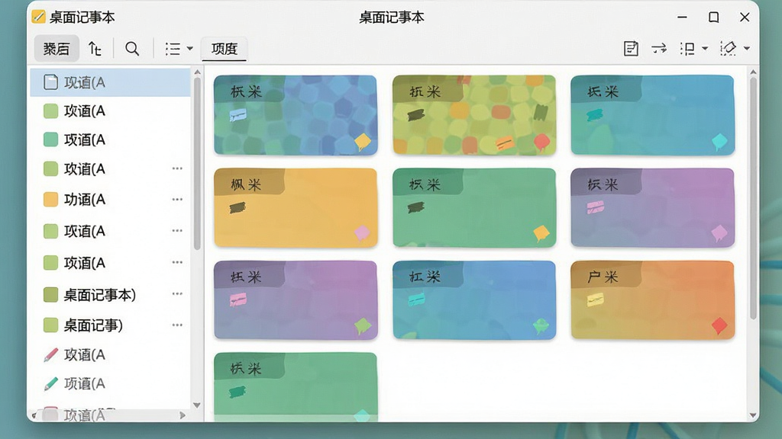
Task: Select the sidebar row with teal square icon
Action: point(110,140)
